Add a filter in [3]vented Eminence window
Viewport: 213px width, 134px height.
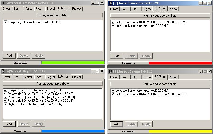pyautogui.click(x=9, y=56)
